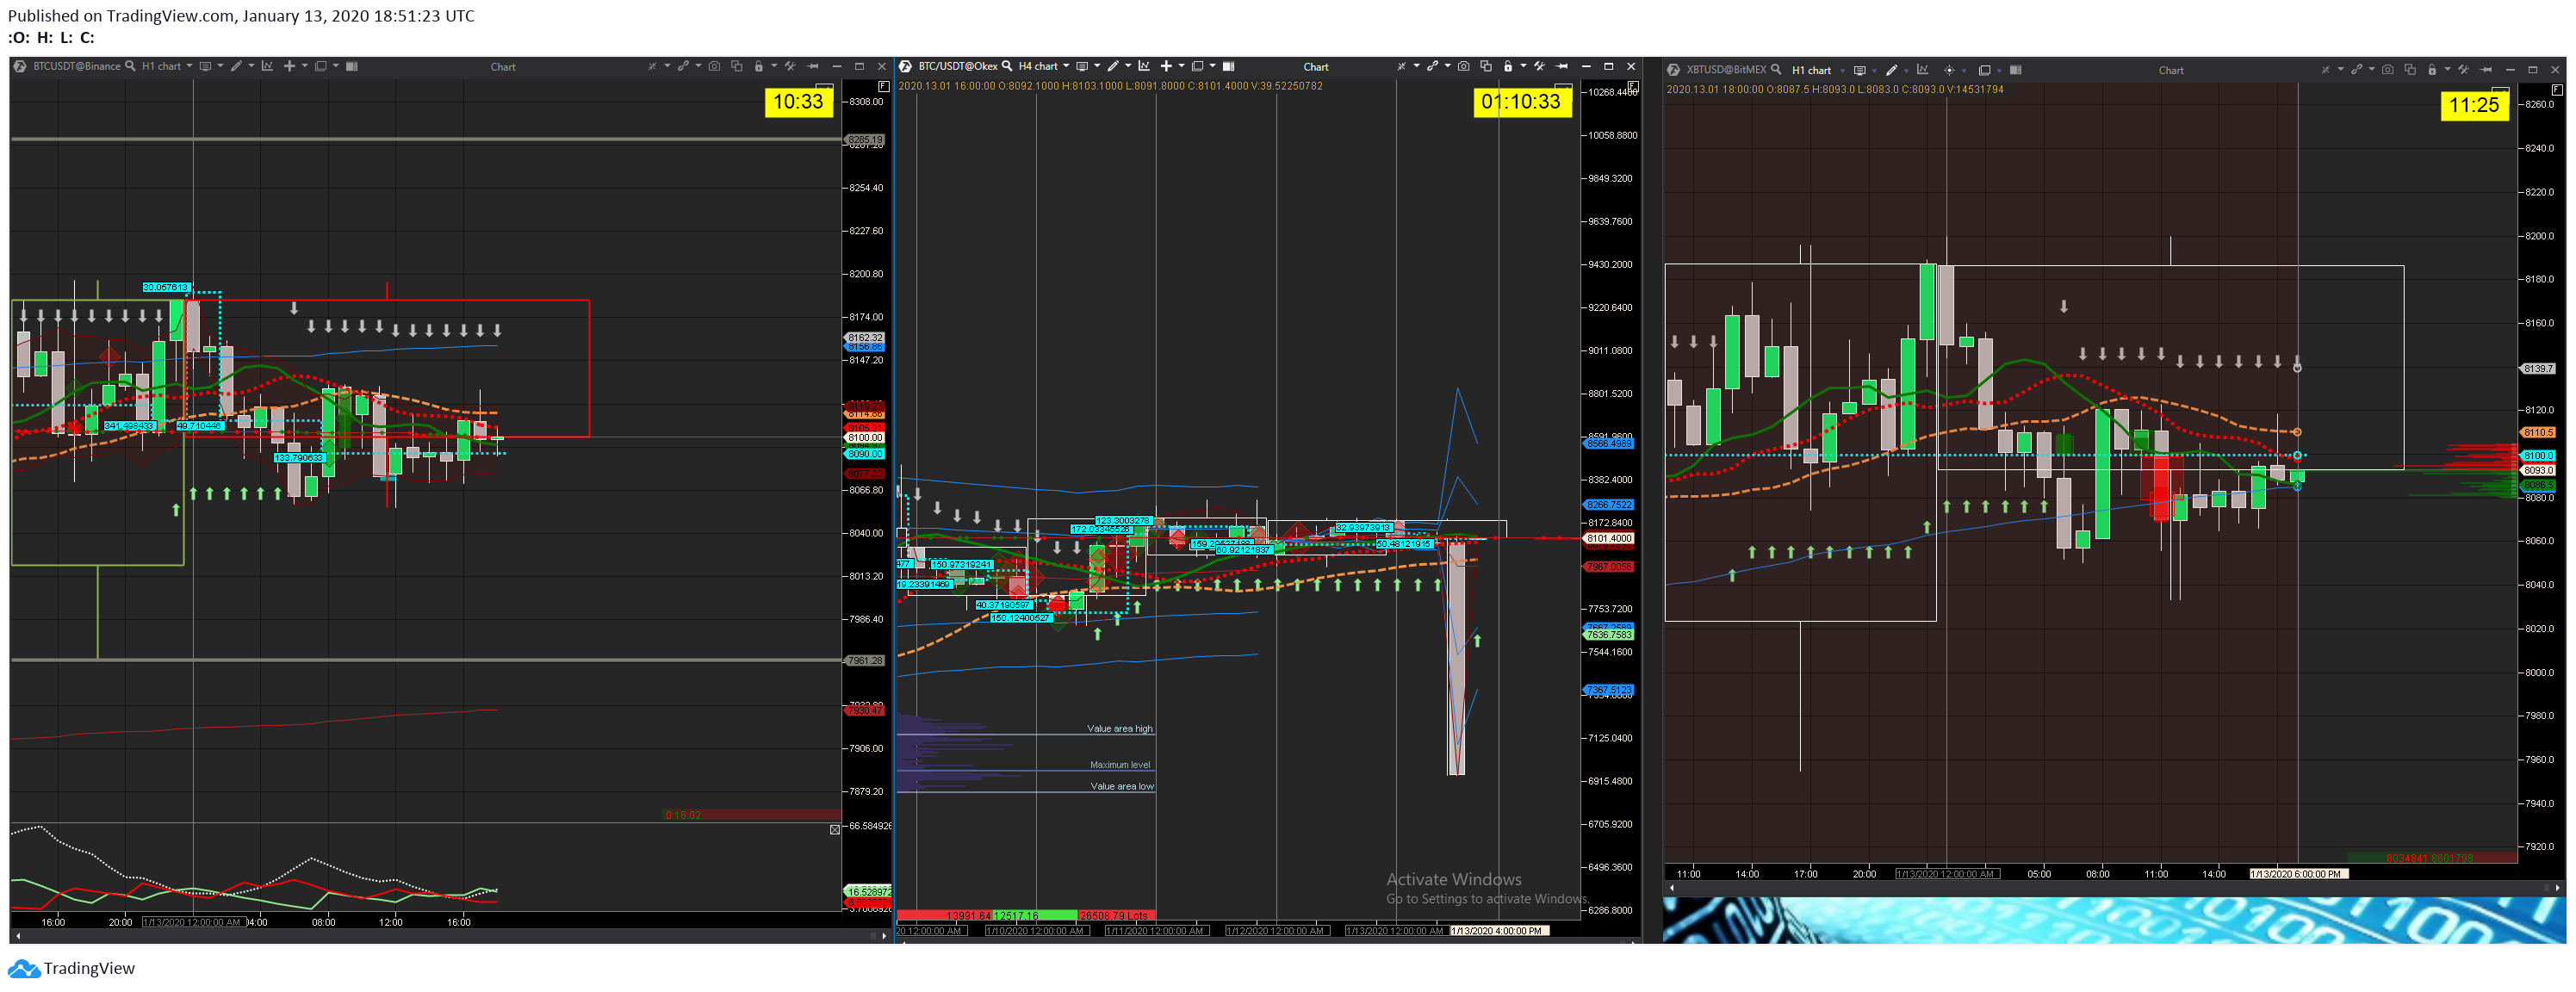Click the link chain icon in Binance chart
2576x992 pixels.
(x=683, y=66)
